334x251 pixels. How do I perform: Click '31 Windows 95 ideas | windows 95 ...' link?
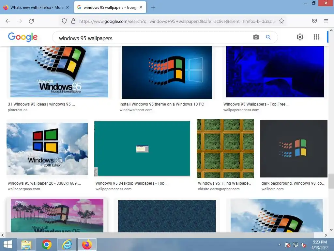[x=41, y=104]
